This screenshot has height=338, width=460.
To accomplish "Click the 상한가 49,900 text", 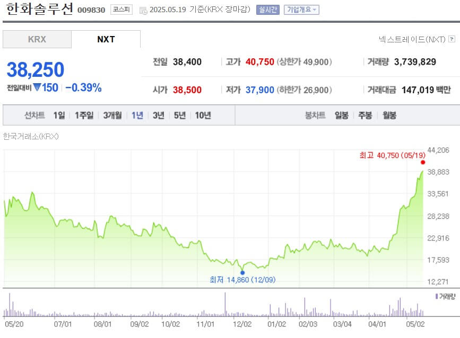I will pyautogui.click(x=304, y=62).
